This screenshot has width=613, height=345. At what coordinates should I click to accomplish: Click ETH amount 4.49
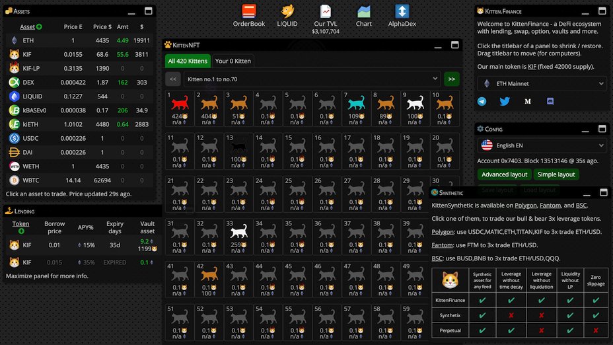tap(122, 40)
